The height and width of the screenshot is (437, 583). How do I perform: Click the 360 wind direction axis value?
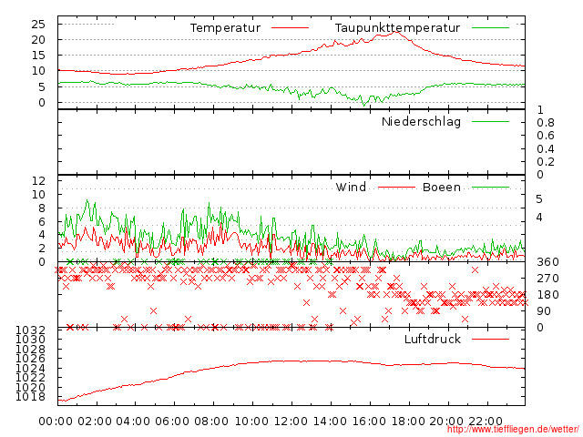click(547, 262)
